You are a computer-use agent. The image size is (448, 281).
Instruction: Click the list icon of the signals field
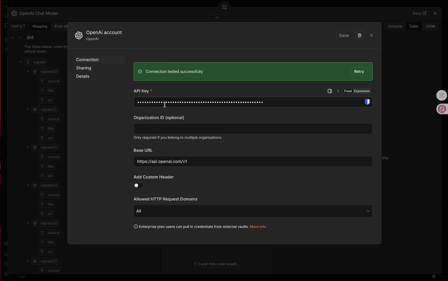(28, 62)
